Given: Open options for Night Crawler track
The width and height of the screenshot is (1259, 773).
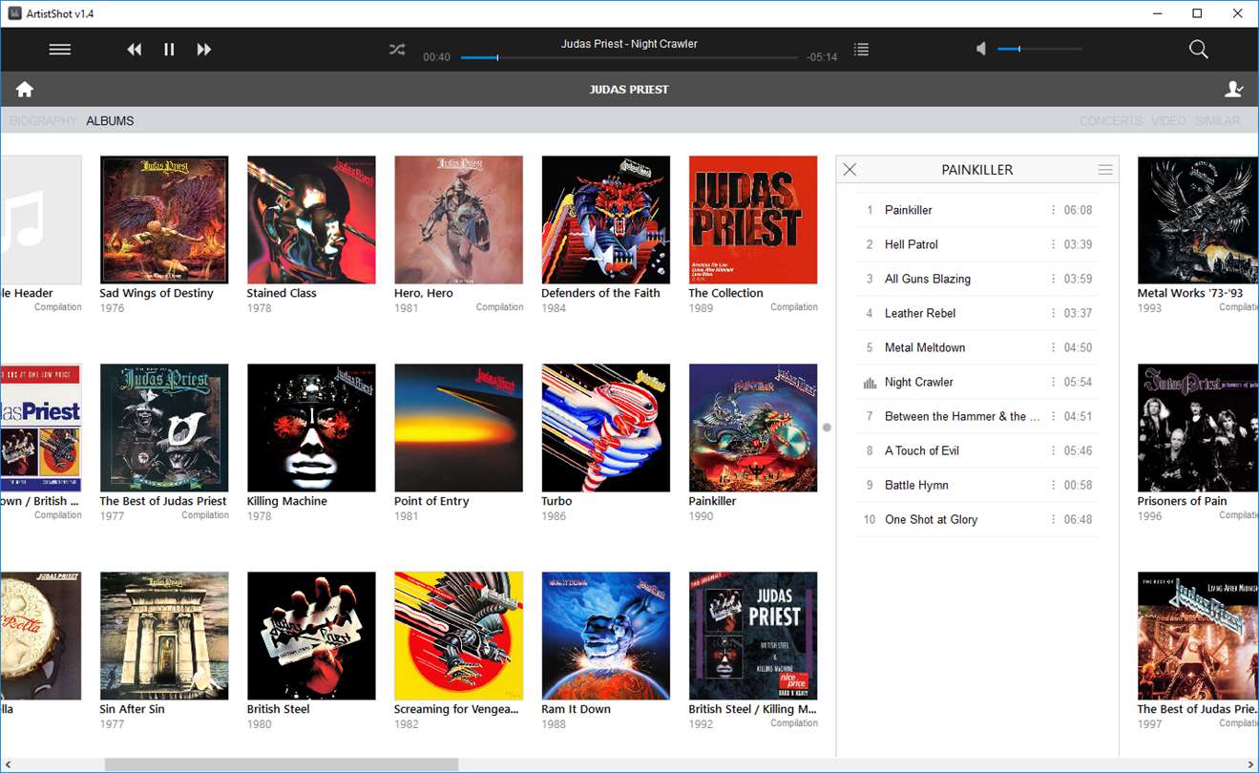Looking at the screenshot, I should (1054, 382).
